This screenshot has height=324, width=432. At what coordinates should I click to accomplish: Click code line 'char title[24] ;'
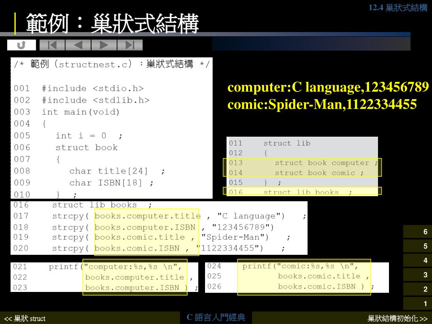(117, 171)
